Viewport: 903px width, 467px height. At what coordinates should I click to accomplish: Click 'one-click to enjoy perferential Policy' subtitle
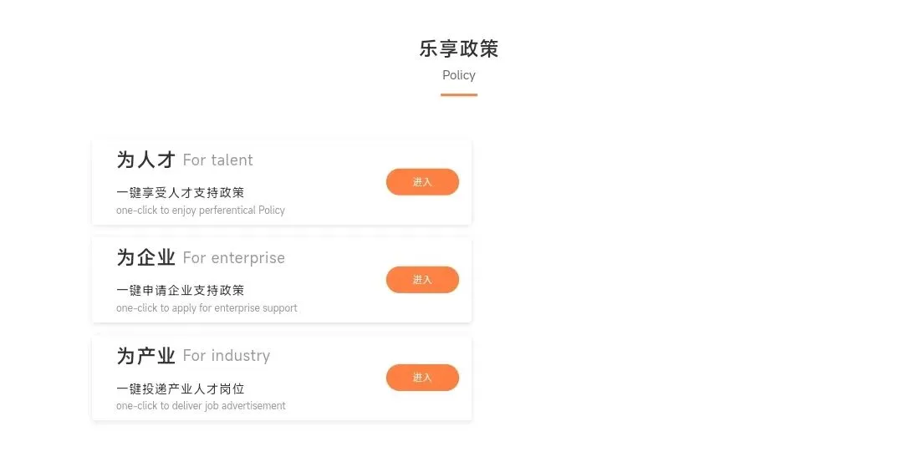200,211
